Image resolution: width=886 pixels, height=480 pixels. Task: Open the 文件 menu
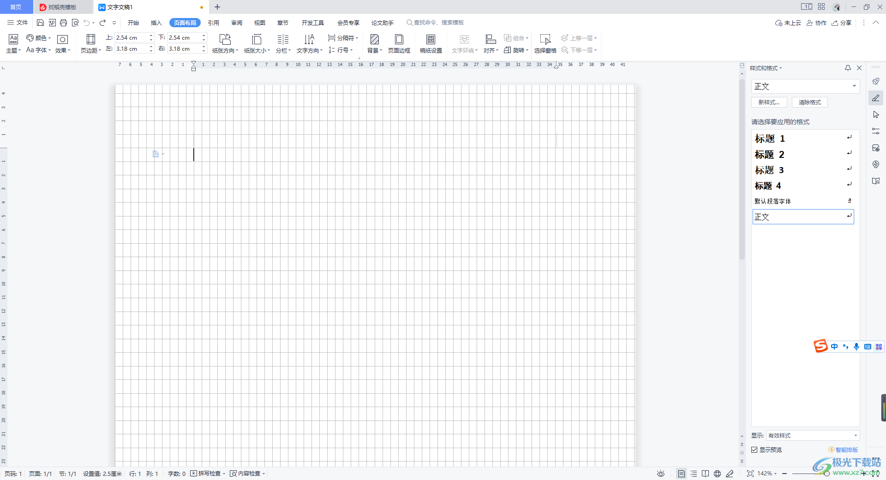(x=18, y=23)
